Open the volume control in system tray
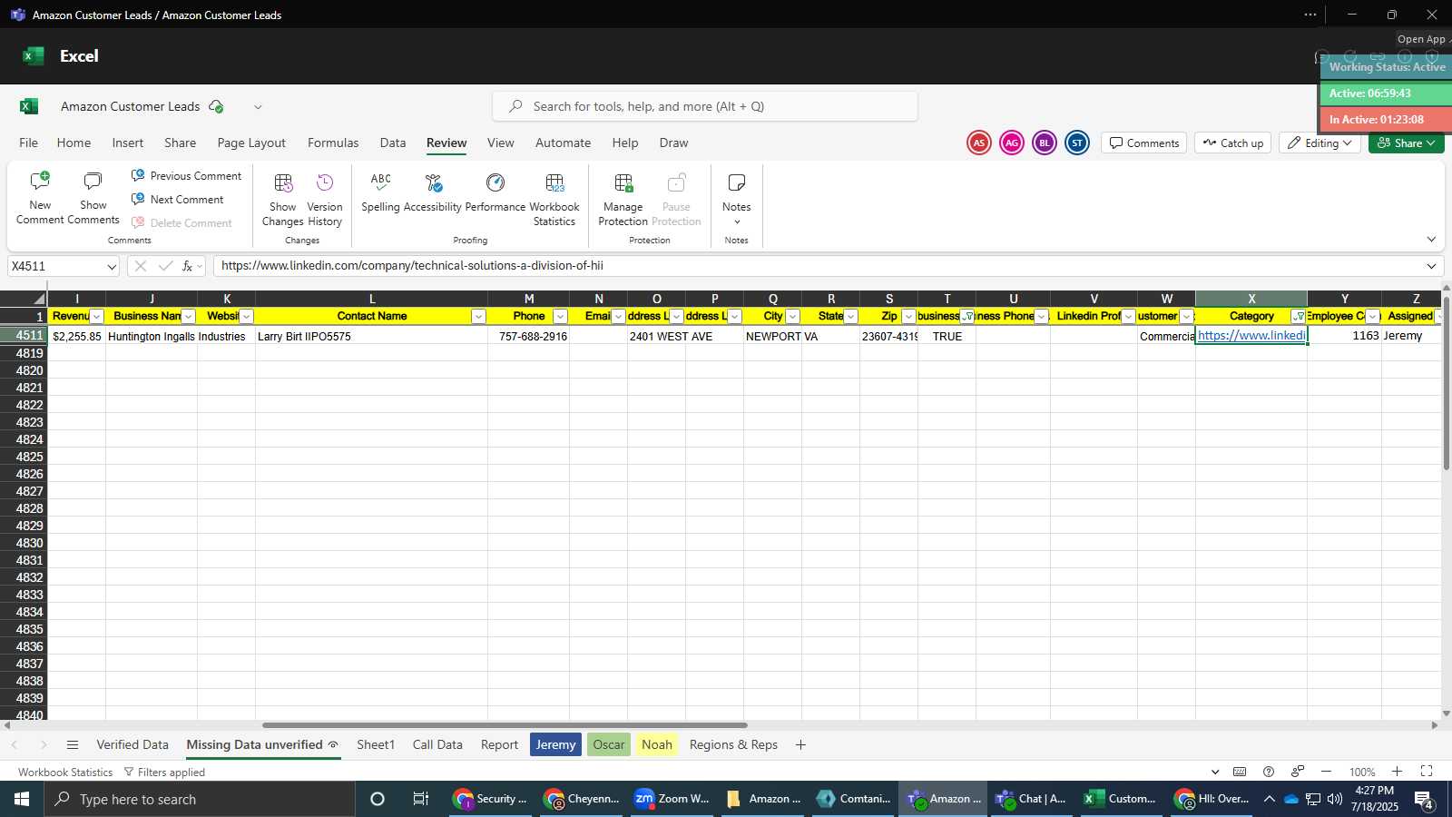 click(1335, 799)
